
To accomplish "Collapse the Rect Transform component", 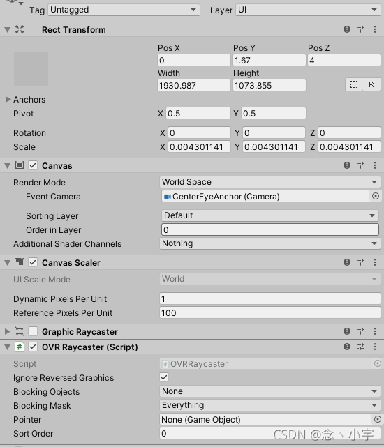I will click(8, 30).
